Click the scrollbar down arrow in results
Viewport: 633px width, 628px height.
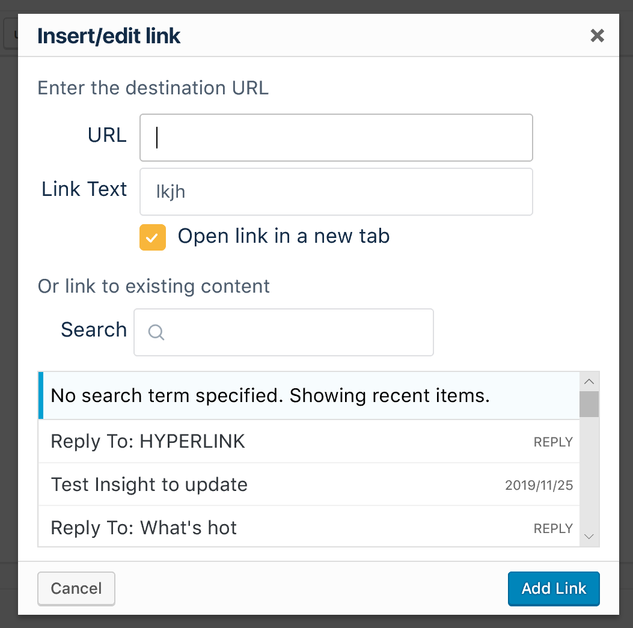[589, 537]
